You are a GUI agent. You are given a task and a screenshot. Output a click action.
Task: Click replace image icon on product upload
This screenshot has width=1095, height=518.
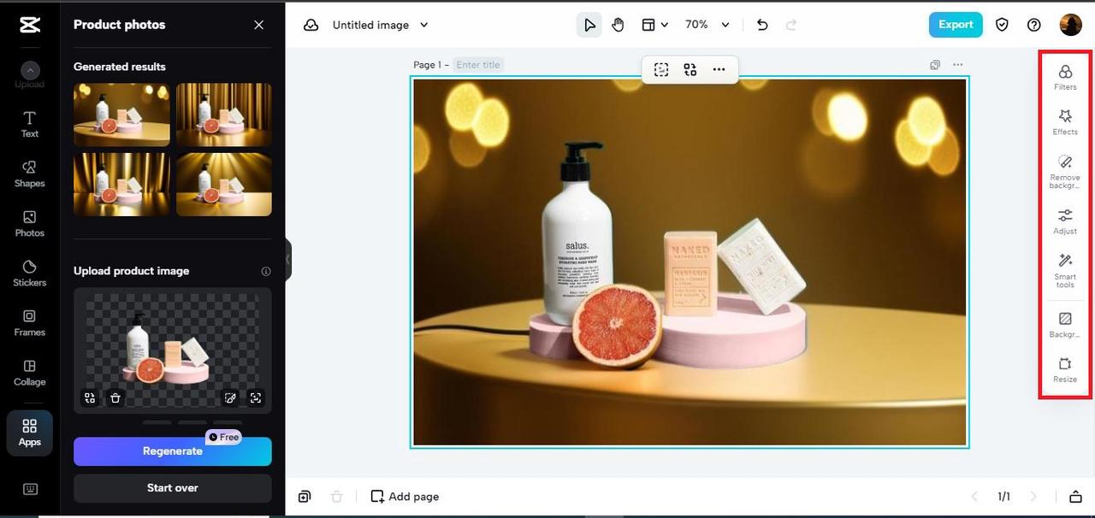pos(90,397)
